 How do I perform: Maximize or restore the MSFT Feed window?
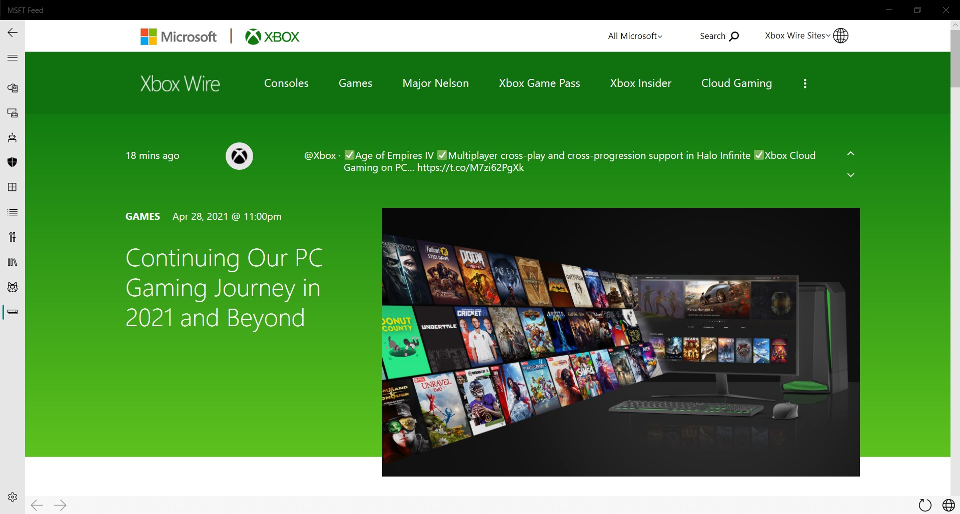(x=917, y=10)
